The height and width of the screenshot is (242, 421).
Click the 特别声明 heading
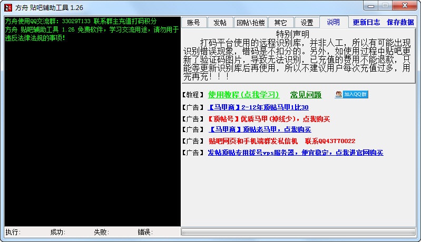click(292, 34)
